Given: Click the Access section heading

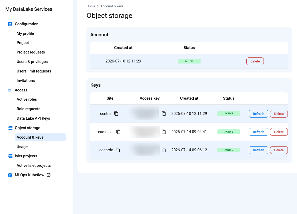Looking at the screenshot, I should (x=21, y=90).
